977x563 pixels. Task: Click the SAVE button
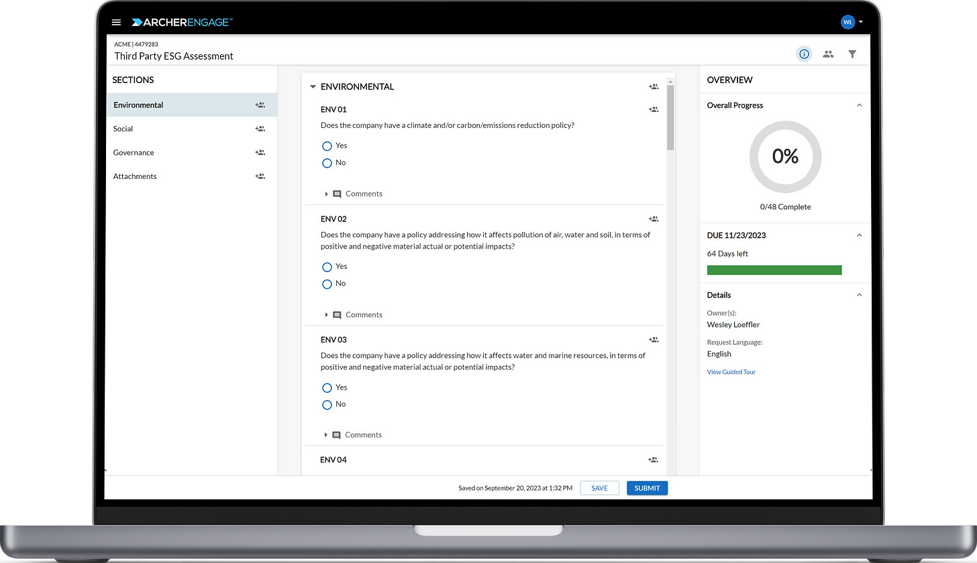[599, 488]
